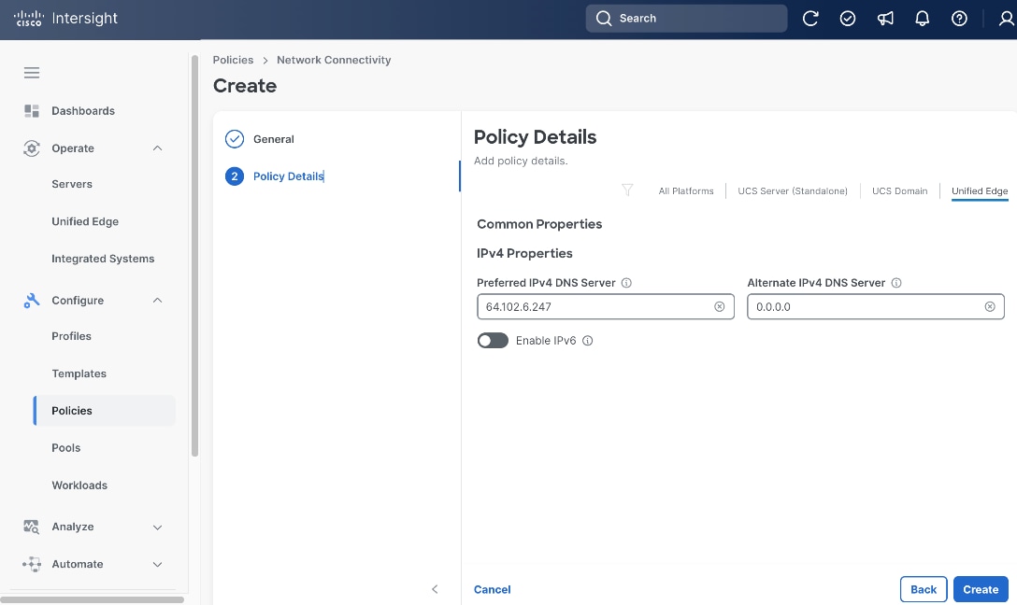Select the UCS Domain tab

[x=899, y=191]
